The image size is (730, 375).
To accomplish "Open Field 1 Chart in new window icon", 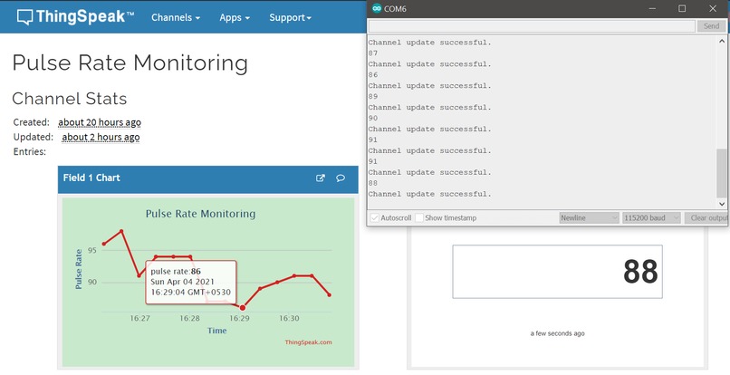I will click(x=321, y=178).
